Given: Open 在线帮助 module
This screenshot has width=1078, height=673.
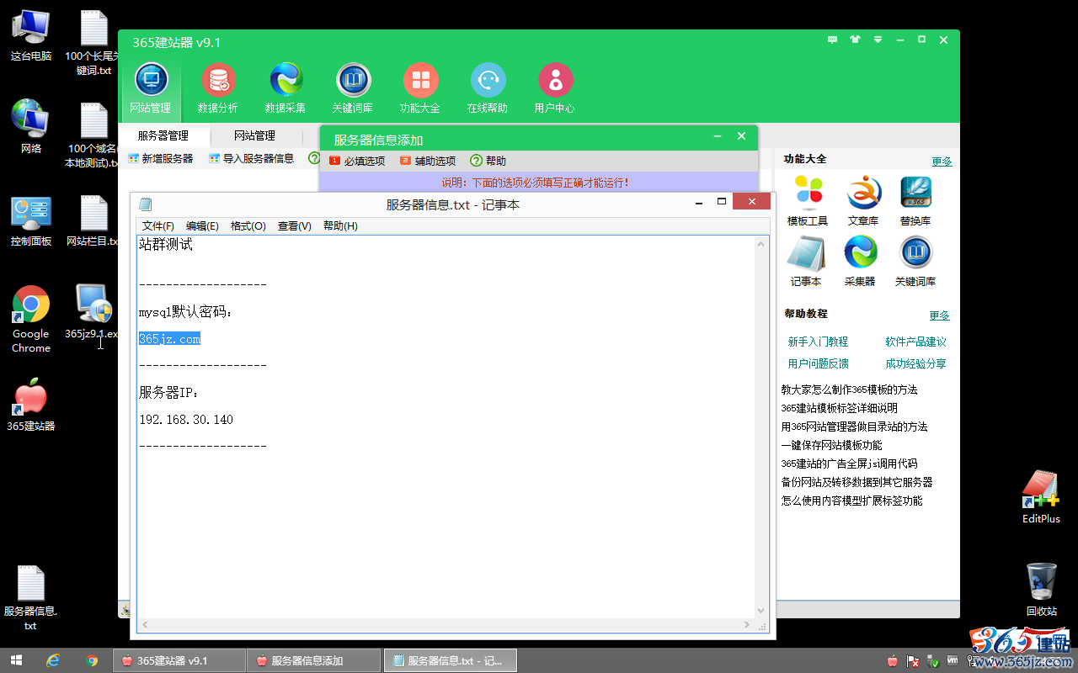Looking at the screenshot, I should point(488,88).
